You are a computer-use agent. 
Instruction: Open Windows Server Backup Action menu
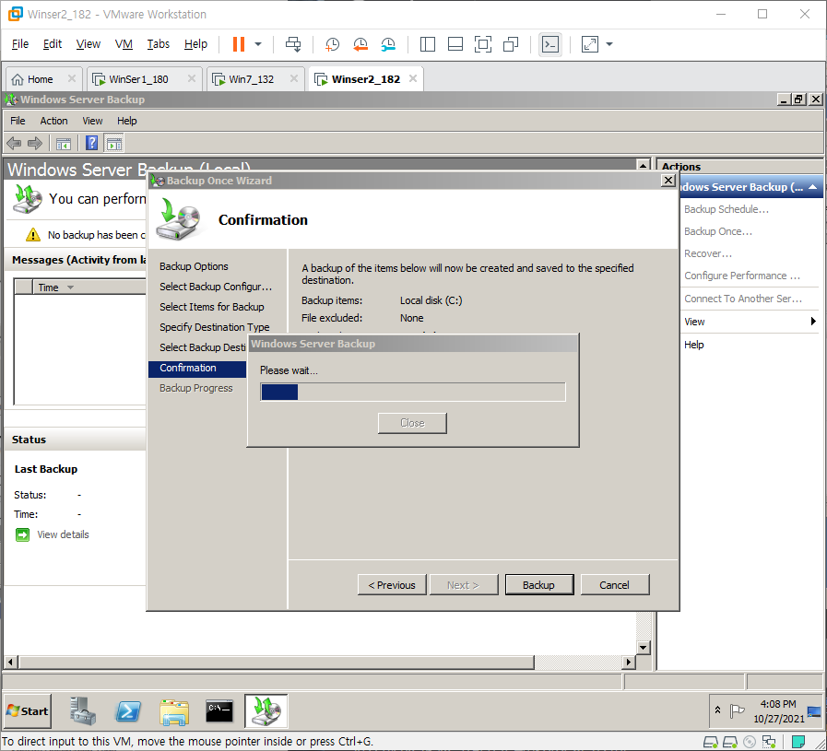(53, 121)
